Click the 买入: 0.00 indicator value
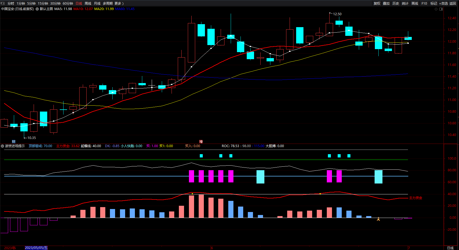459x250 pixels. click(x=193, y=146)
